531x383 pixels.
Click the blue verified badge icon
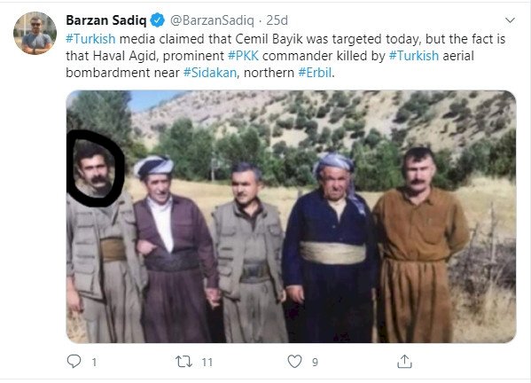coord(157,20)
